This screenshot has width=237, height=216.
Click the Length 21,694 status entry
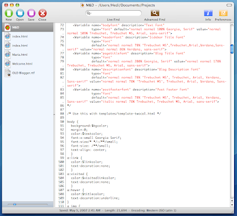[116, 211]
